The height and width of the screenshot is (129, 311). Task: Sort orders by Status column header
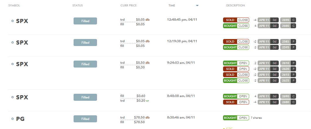tap(78, 6)
